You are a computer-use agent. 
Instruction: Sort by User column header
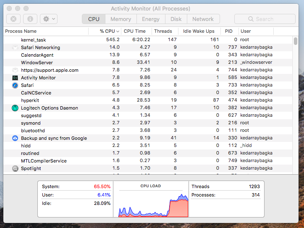coord(256,31)
